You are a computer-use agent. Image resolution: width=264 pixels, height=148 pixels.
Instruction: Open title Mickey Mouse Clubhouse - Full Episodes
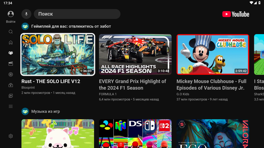click(x=211, y=85)
